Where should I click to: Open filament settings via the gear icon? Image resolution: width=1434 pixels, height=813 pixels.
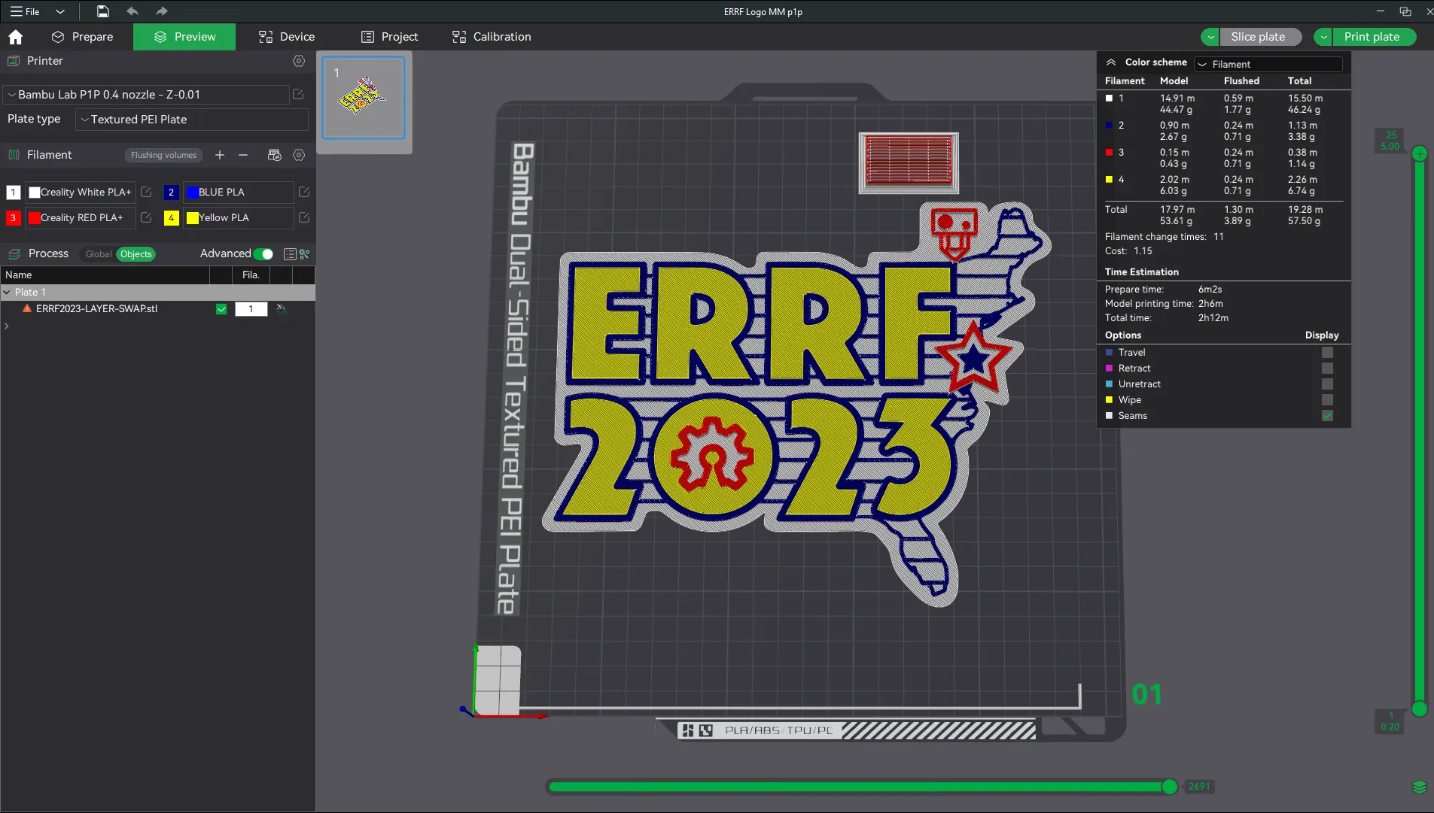(x=298, y=155)
